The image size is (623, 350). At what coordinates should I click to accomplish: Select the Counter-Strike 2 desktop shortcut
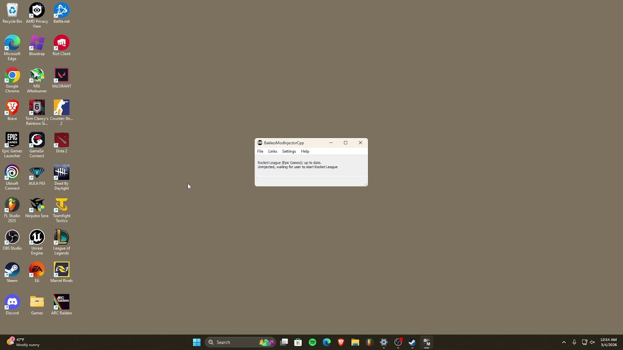61,113
